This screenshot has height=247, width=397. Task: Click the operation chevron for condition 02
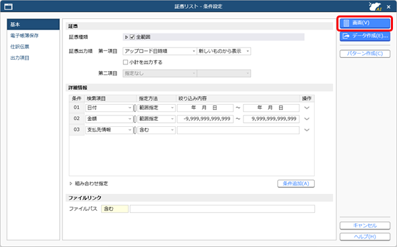(307, 119)
